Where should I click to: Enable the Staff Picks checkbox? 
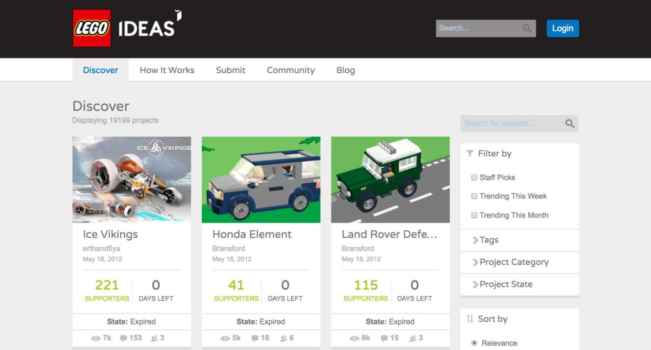point(474,177)
